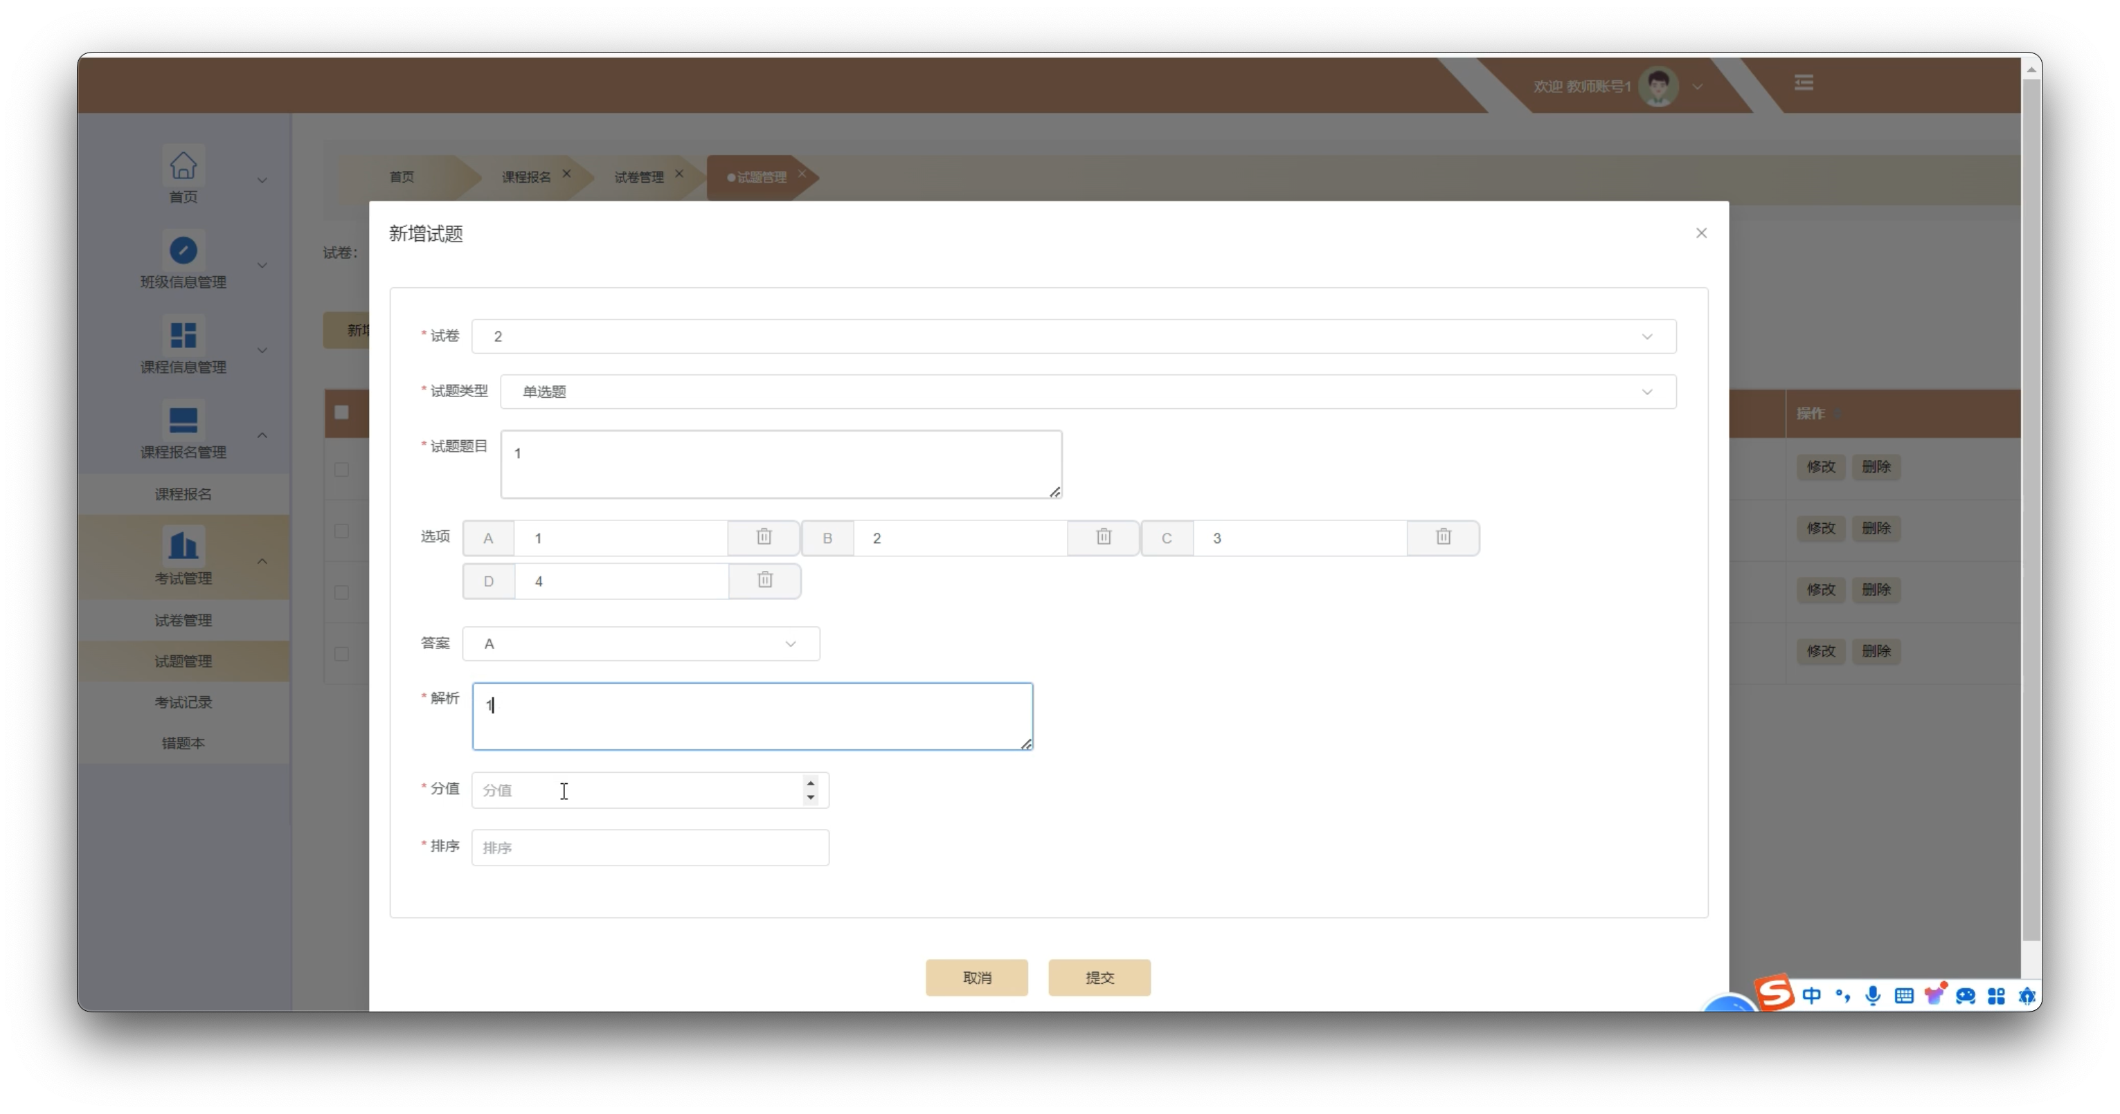The height and width of the screenshot is (1114, 2120).
Task: Close the 新增试题 dialog with X
Action: [x=1701, y=234]
